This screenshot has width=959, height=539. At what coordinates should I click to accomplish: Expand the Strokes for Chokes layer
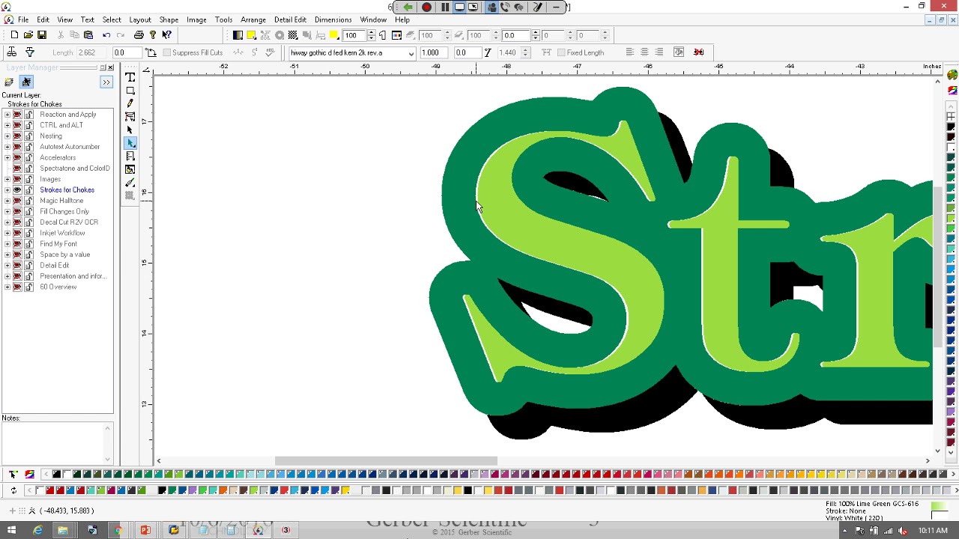pyautogui.click(x=7, y=190)
